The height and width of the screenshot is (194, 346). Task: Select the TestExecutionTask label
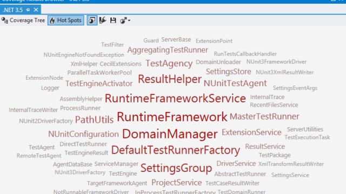click(x=307, y=137)
